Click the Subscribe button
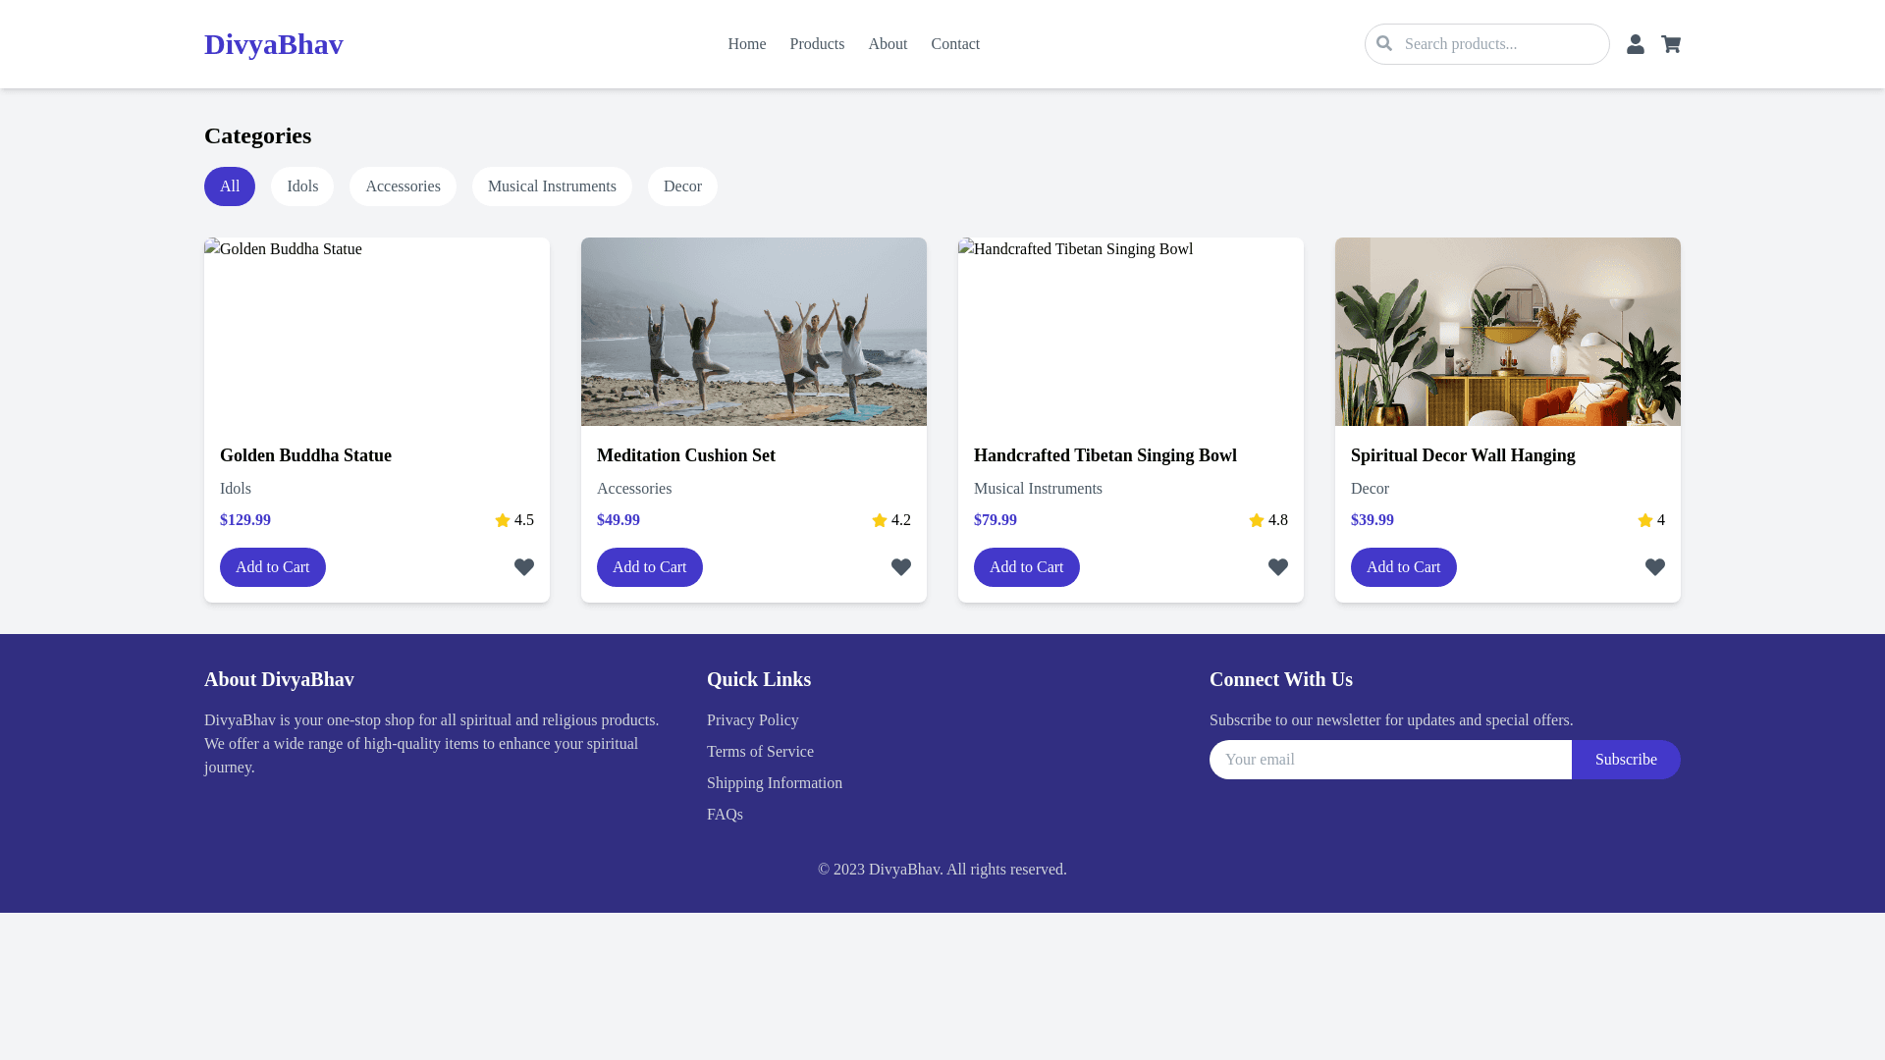 1625,759
